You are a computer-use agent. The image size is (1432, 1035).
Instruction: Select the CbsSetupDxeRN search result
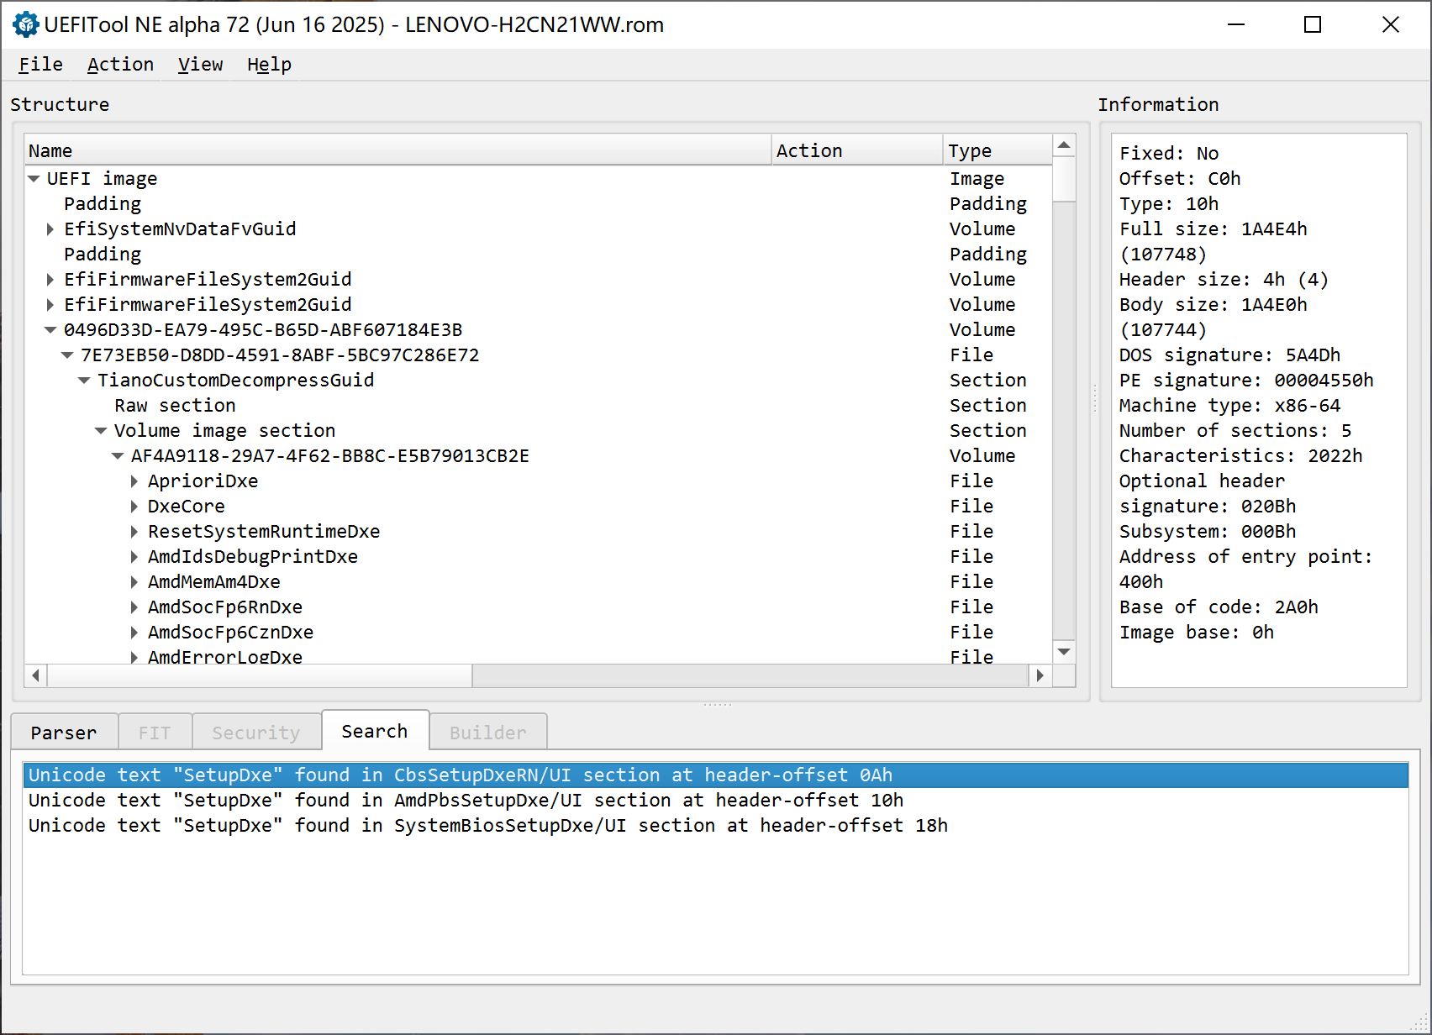point(715,775)
